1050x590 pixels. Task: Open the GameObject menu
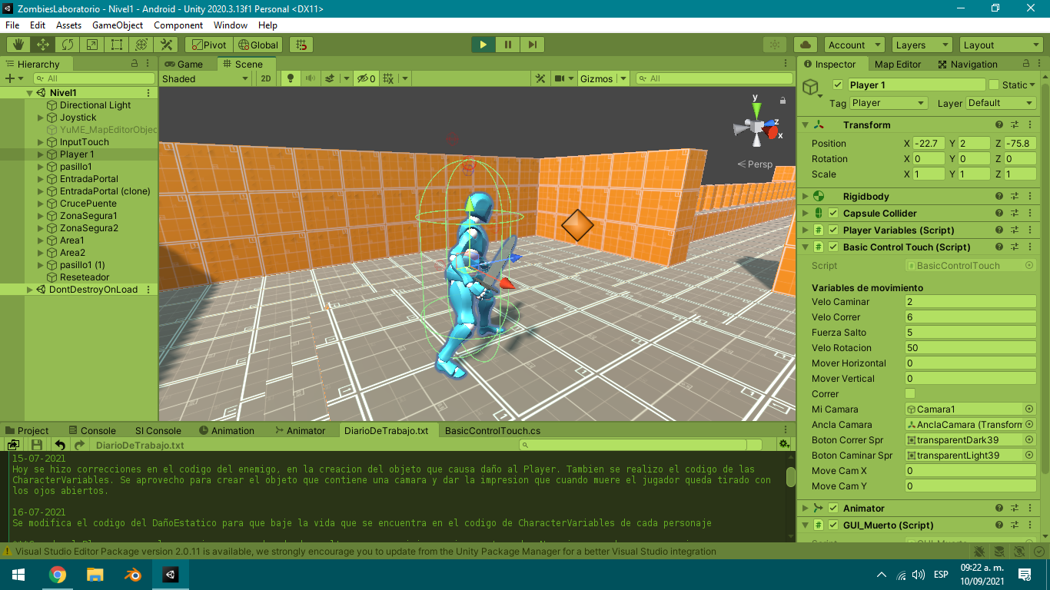click(x=118, y=25)
